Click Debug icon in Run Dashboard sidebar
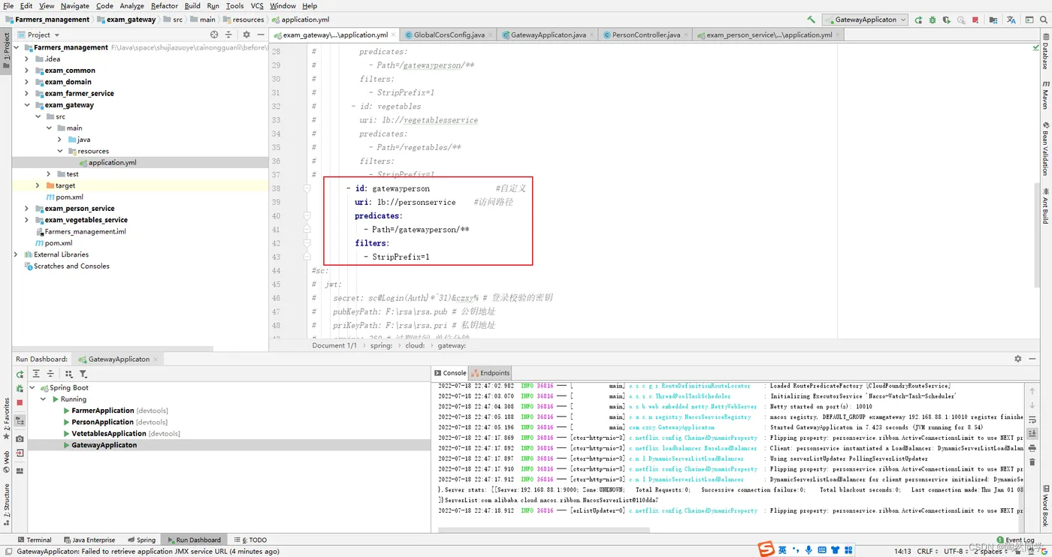The height and width of the screenshot is (557, 1052). (x=20, y=388)
